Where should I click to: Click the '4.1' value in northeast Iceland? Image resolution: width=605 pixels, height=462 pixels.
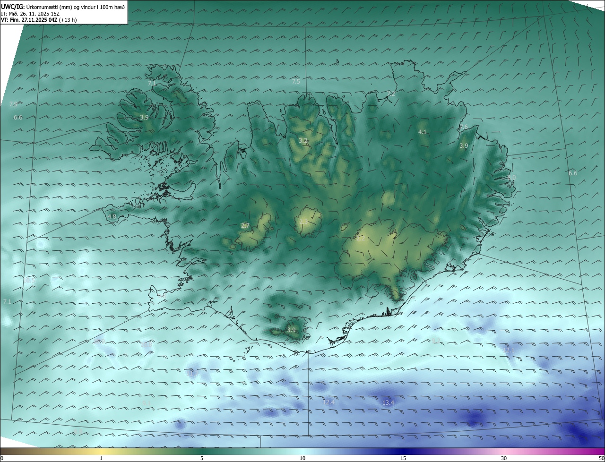click(423, 132)
